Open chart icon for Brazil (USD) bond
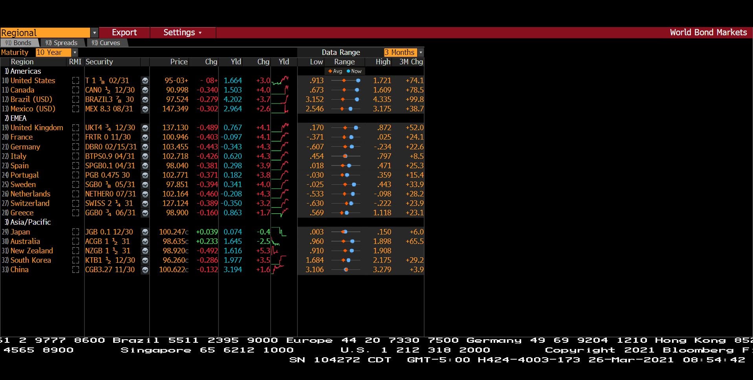Screen dimensions: 753x380 [145, 99]
